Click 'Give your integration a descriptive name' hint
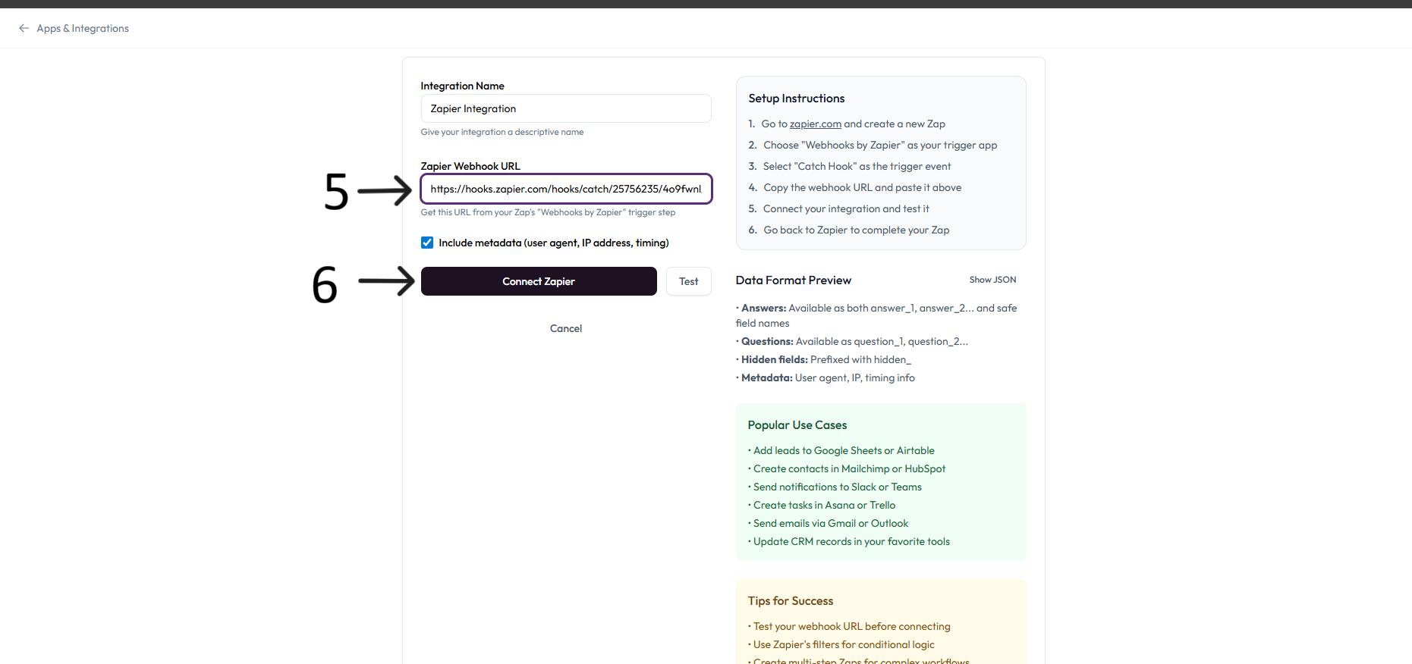1412x664 pixels. pyautogui.click(x=502, y=132)
